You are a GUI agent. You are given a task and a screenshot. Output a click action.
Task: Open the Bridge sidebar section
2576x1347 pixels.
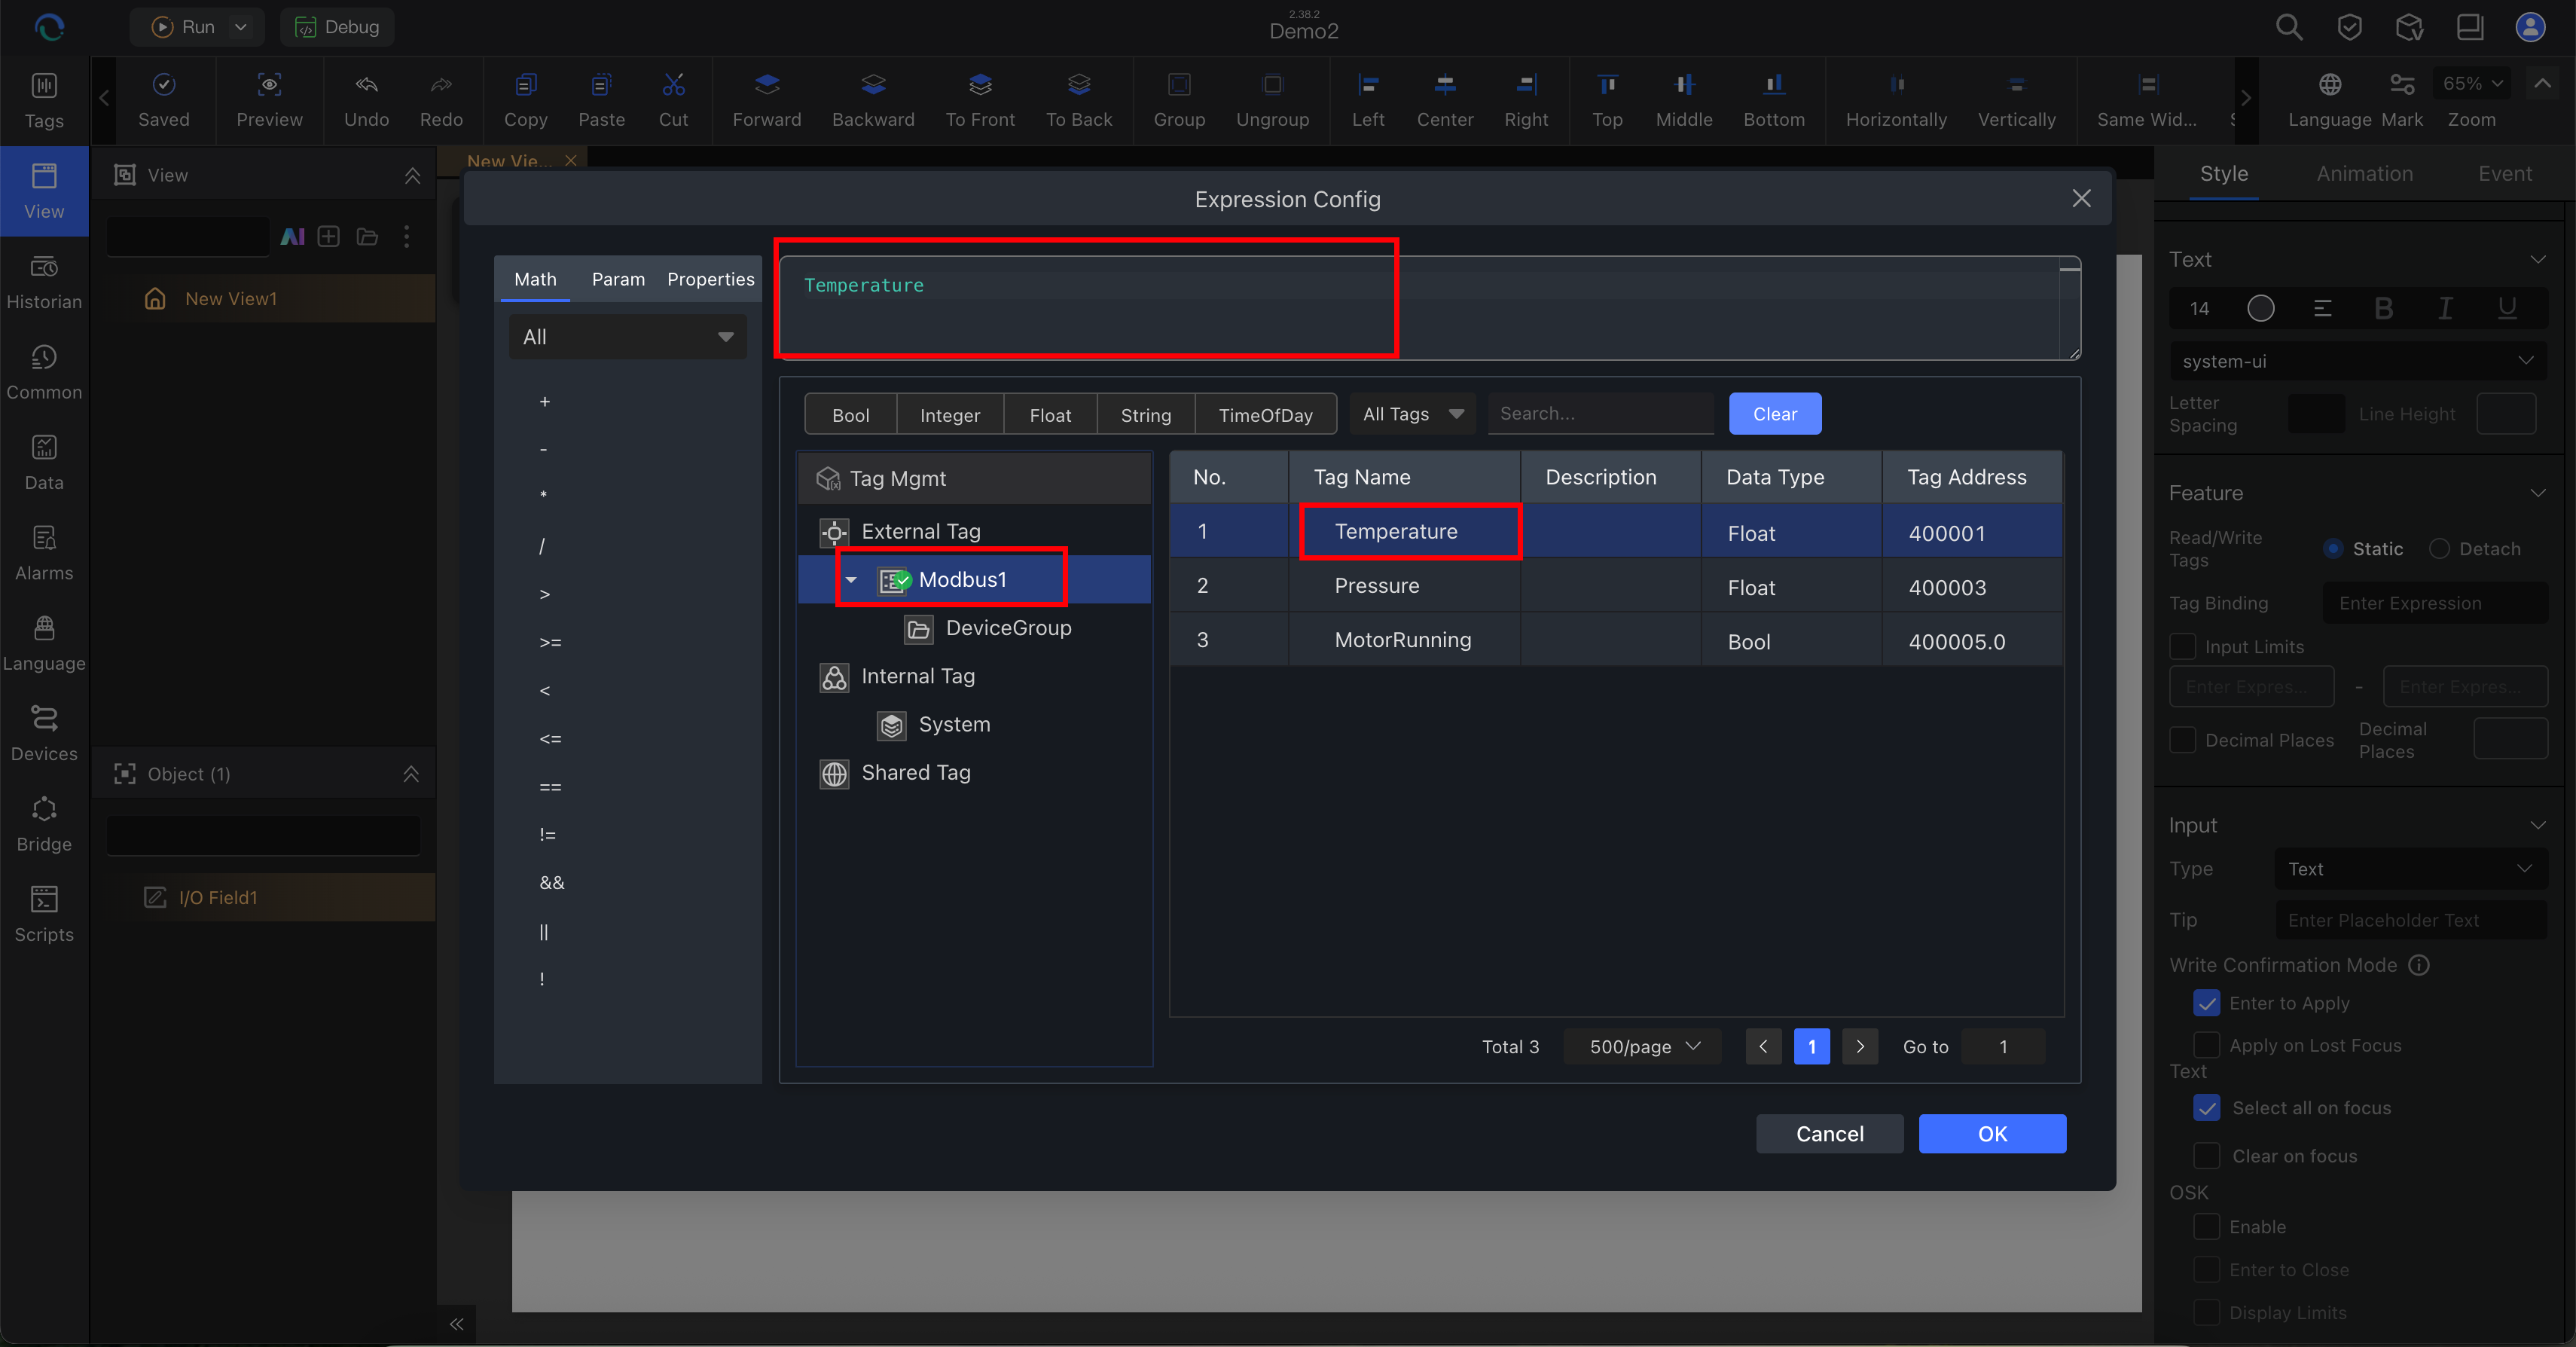click(x=44, y=824)
